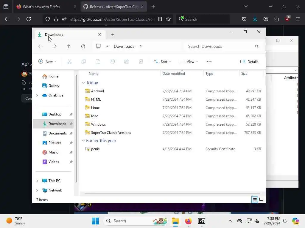Go forward in File Explorer navigation
Viewport: 305px width, 228px height.
pyautogui.click(x=55, y=46)
